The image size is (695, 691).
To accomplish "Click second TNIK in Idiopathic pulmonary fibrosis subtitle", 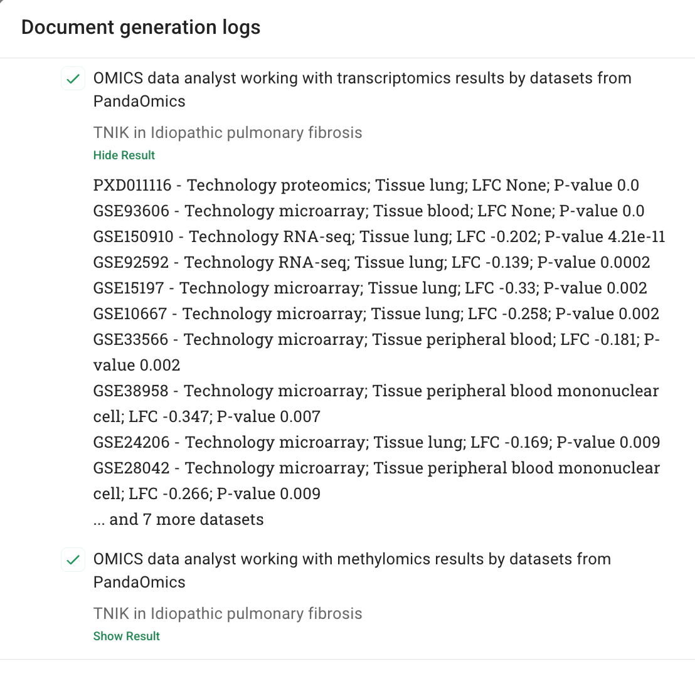I will coord(228,613).
